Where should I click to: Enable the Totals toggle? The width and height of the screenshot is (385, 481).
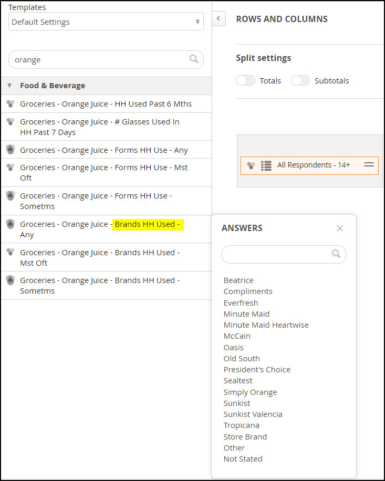coord(245,80)
